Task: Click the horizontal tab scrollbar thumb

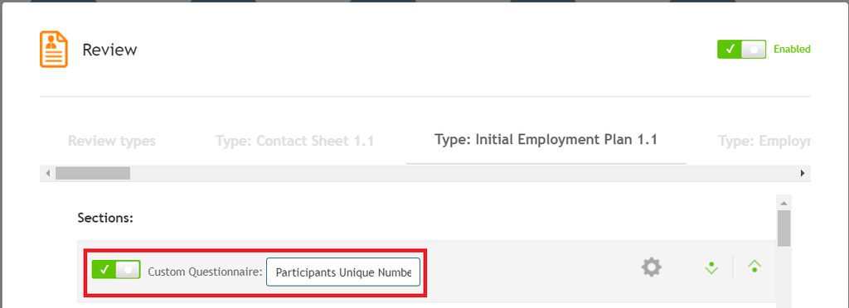Action: pyautogui.click(x=93, y=173)
